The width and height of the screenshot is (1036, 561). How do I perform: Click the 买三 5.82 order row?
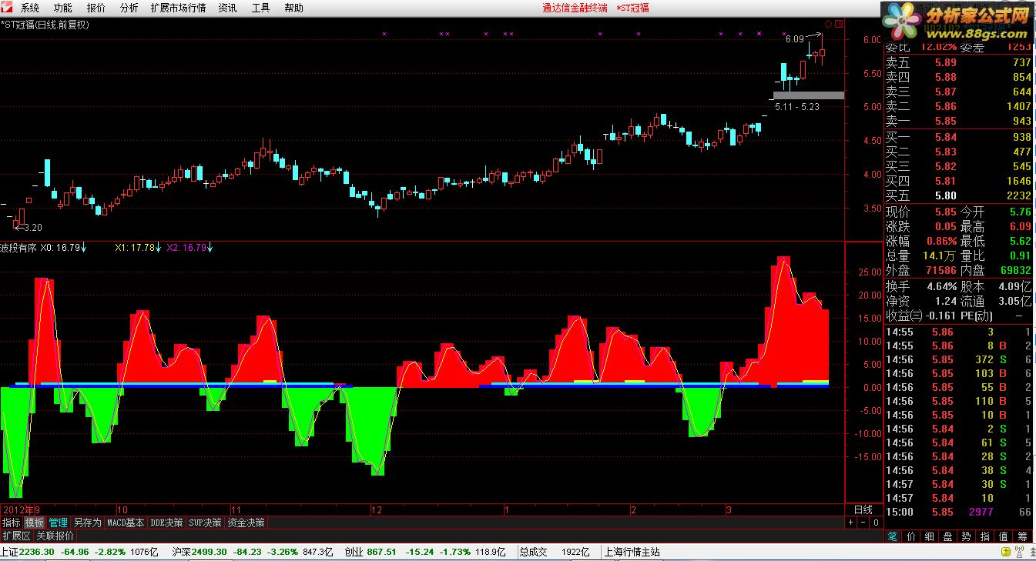(958, 166)
